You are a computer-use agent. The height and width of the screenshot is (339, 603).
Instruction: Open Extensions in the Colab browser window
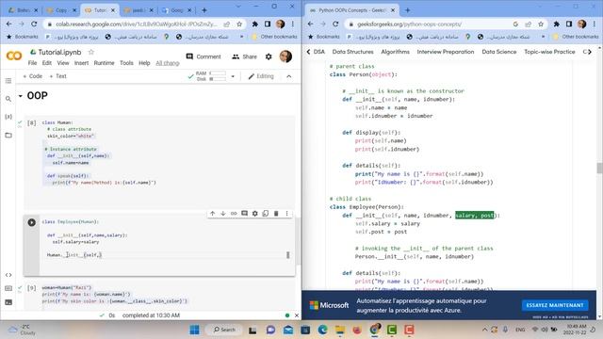[254, 24]
